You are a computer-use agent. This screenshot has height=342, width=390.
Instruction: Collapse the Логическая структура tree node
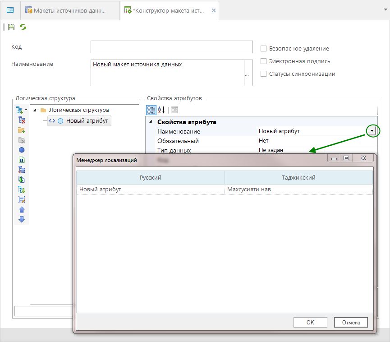pyautogui.click(x=35, y=110)
